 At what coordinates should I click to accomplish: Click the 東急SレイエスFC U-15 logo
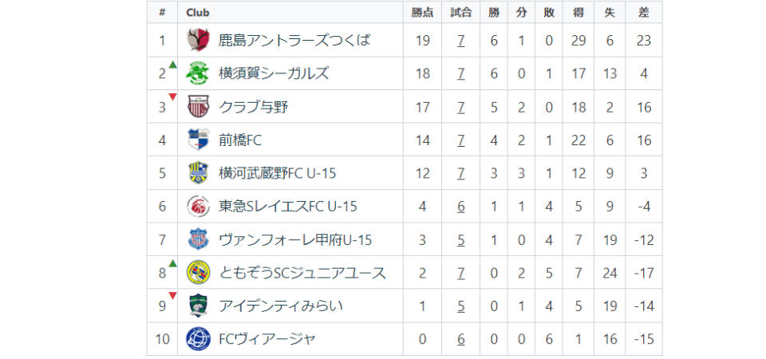(x=198, y=207)
